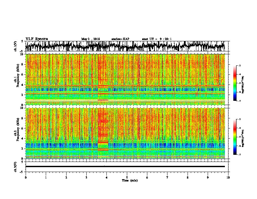Click the "2" tick label on the Time axis
Screen dimensions: 257x199
tap(66, 178)
